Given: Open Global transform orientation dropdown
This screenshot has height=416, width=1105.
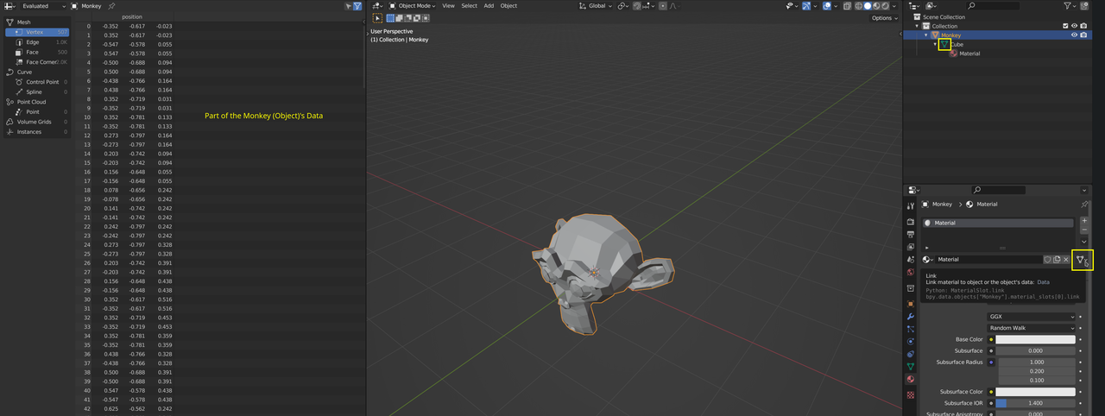Looking at the screenshot, I should click(x=597, y=5).
